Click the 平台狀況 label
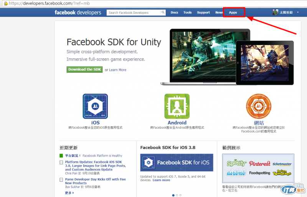307x197 pixels. (73, 156)
